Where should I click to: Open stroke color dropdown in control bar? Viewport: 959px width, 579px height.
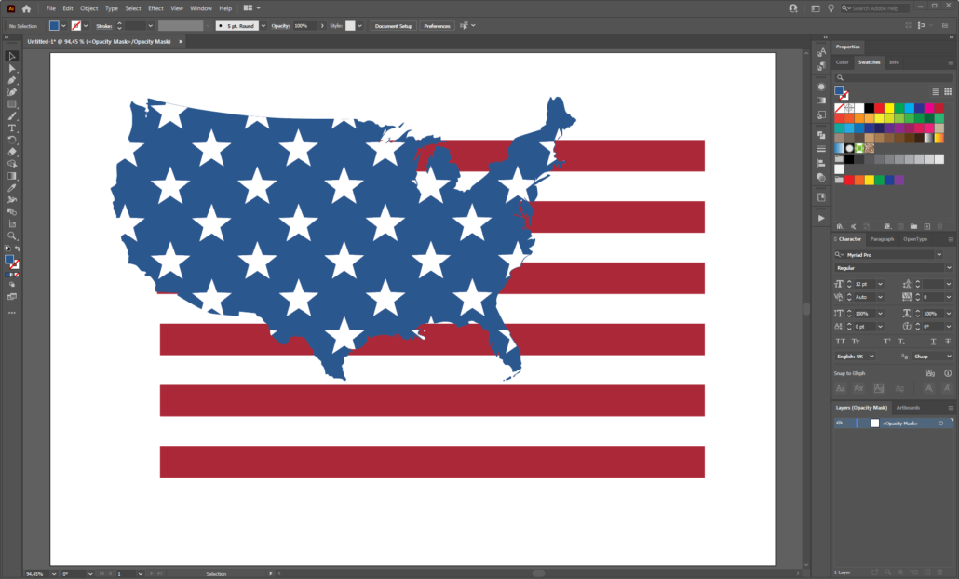[86, 26]
